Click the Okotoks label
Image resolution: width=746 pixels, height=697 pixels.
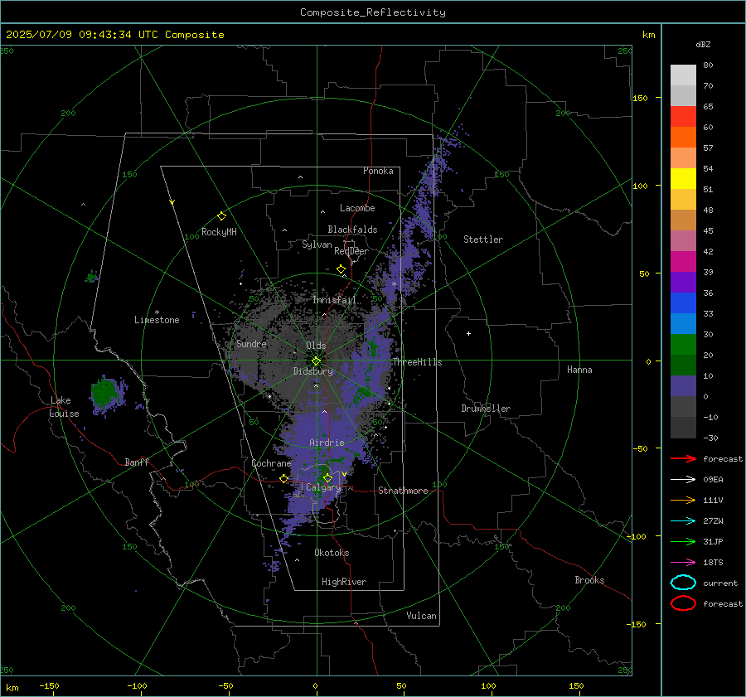332,553
